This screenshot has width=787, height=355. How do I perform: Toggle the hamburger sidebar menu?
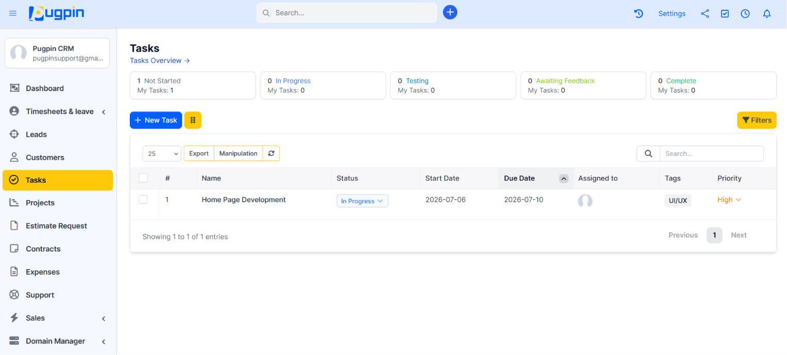pyautogui.click(x=13, y=13)
